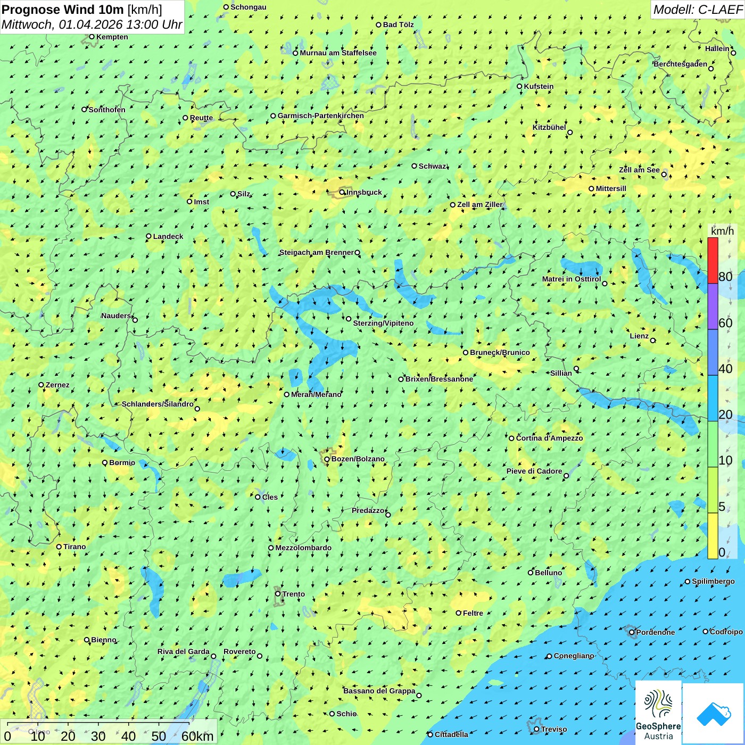Click the yellow 0 km/h legend color
The image size is (745, 745).
tap(713, 536)
